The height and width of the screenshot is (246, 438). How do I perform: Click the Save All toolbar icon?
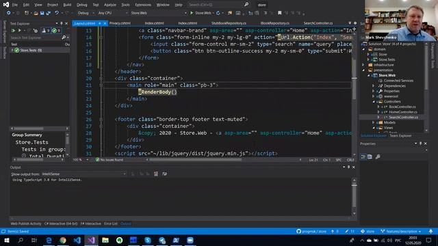click(49, 13)
